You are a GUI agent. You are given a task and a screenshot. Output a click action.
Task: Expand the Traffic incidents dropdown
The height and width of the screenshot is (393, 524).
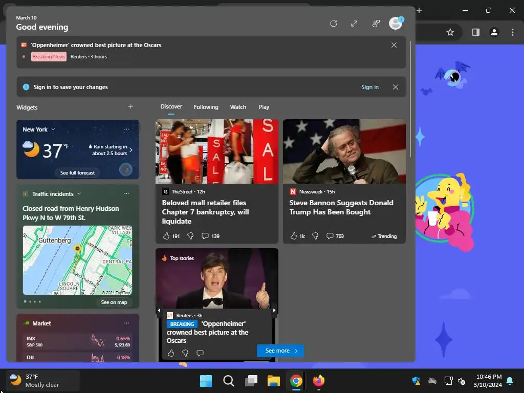pos(79,193)
